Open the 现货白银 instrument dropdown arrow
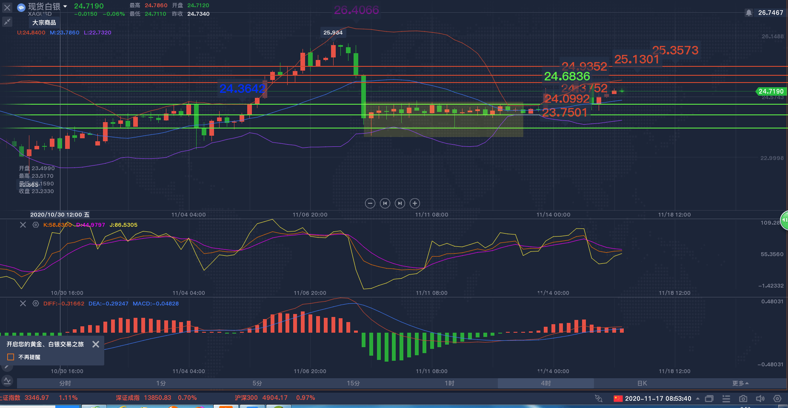Image resolution: width=788 pixels, height=408 pixels. click(x=65, y=6)
